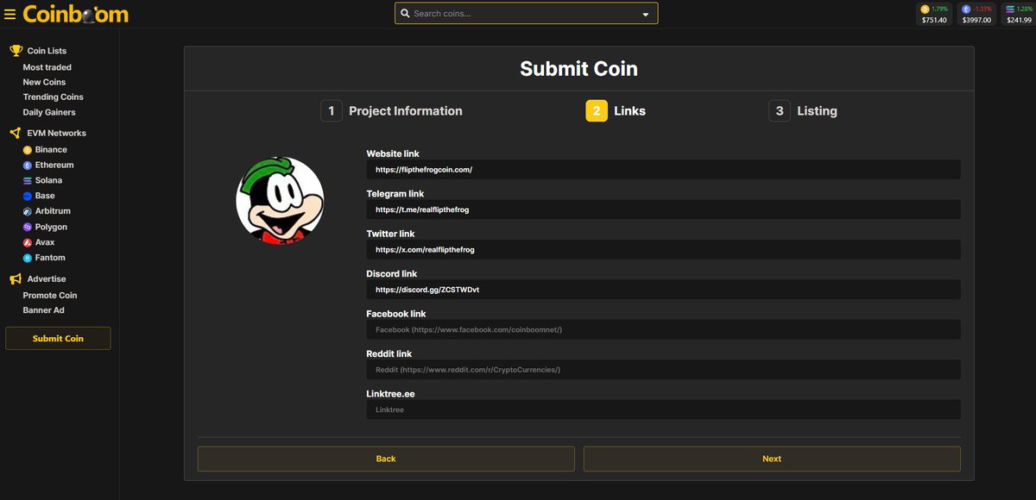
Task: Click the Twitter link field
Action: pos(663,250)
